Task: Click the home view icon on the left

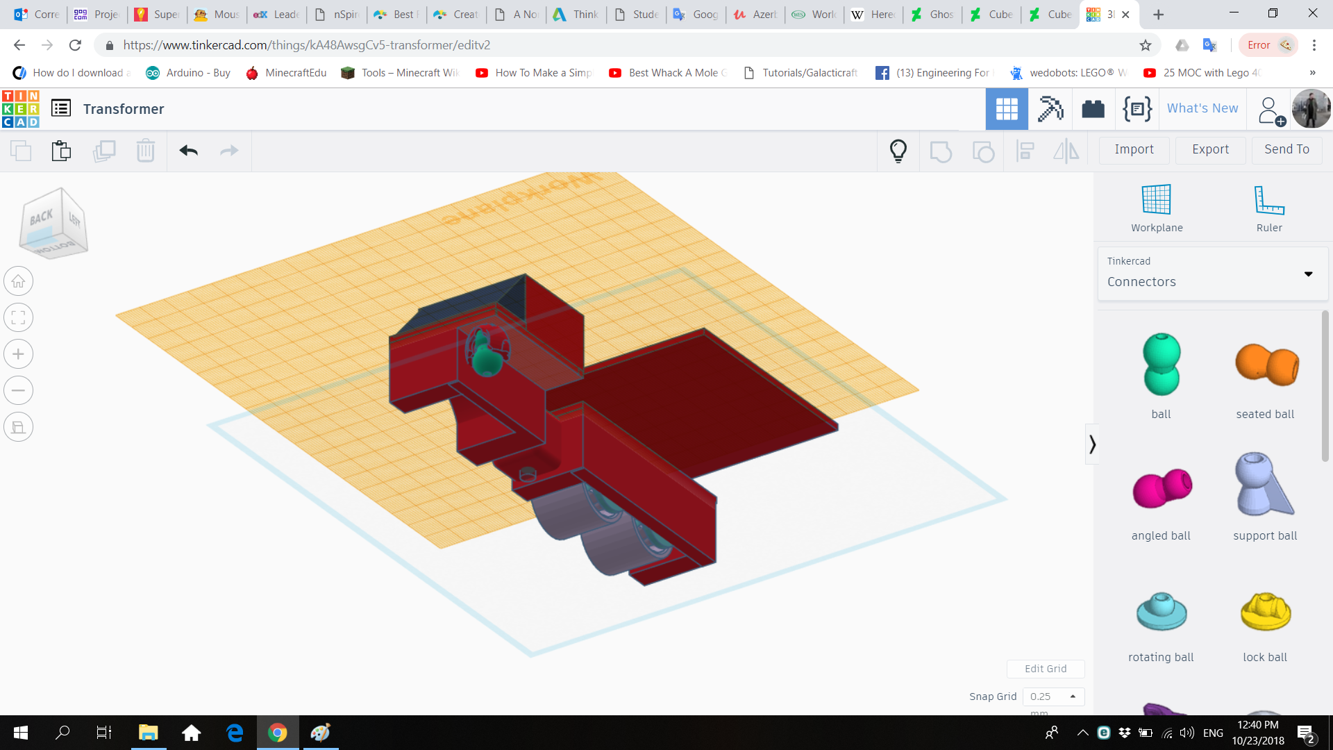Action: [x=18, y=281]
